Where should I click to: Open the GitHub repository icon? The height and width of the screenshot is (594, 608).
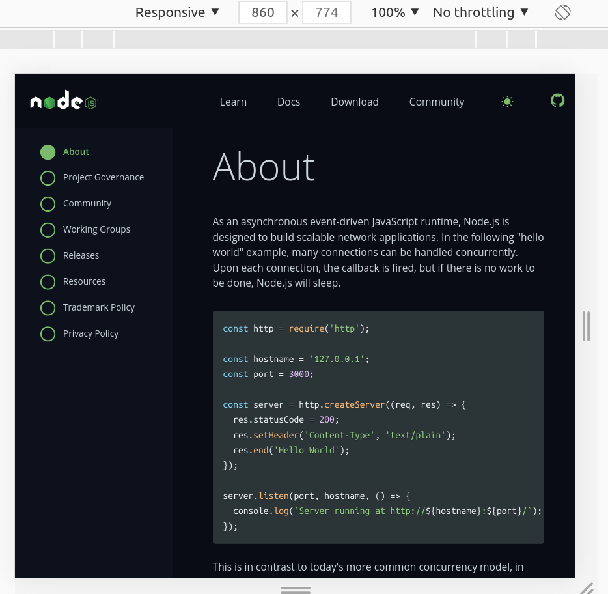[x=557, y=101]
